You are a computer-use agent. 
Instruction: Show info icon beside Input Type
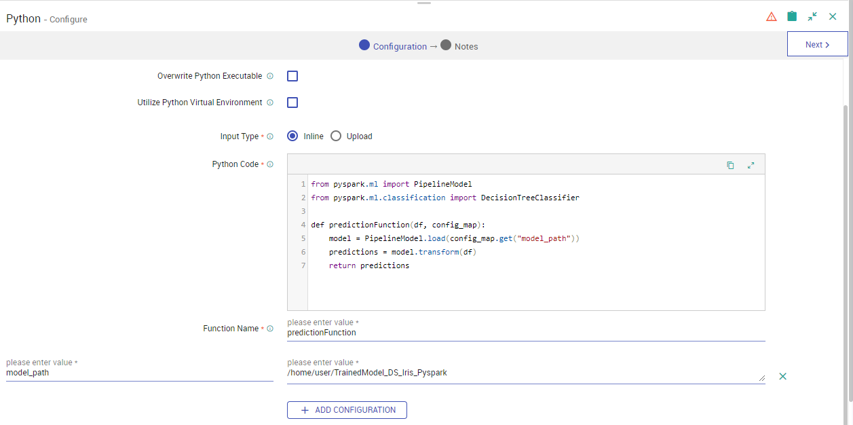click(x=270, y=136)
